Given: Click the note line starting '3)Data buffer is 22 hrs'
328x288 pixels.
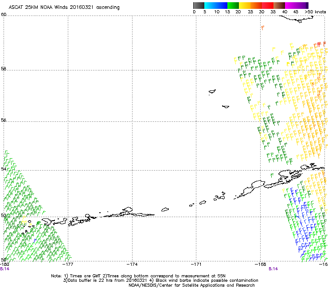Looking at the screenshot, I should point(160,280).
